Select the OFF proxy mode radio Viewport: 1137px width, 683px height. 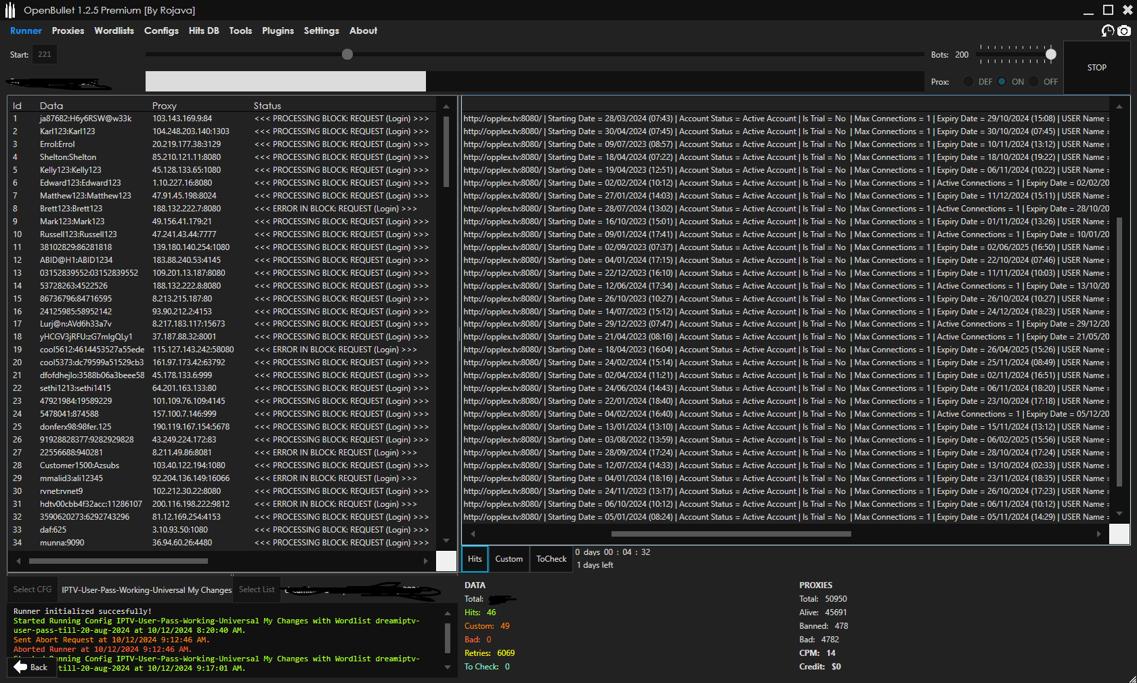[1033, 81]
